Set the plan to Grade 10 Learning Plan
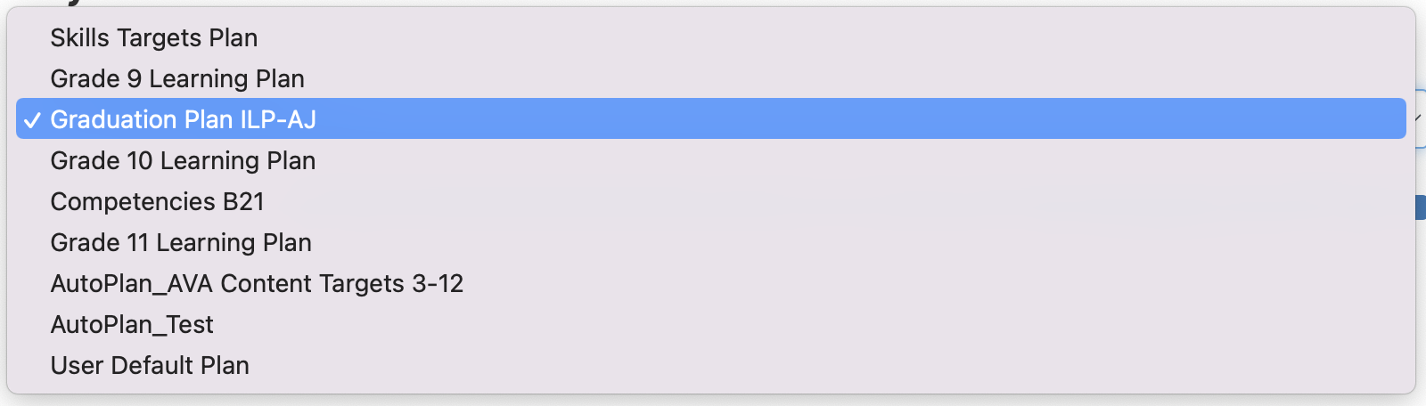Image resolution: width=1426 pixels, height=406 pixels. pyautogui.click(x=183, y=160)
